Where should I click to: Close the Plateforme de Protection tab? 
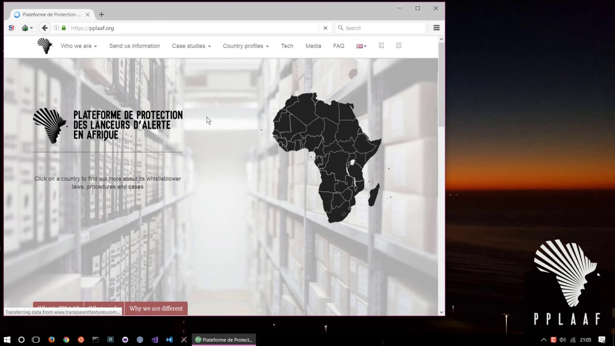pos(88,14)
